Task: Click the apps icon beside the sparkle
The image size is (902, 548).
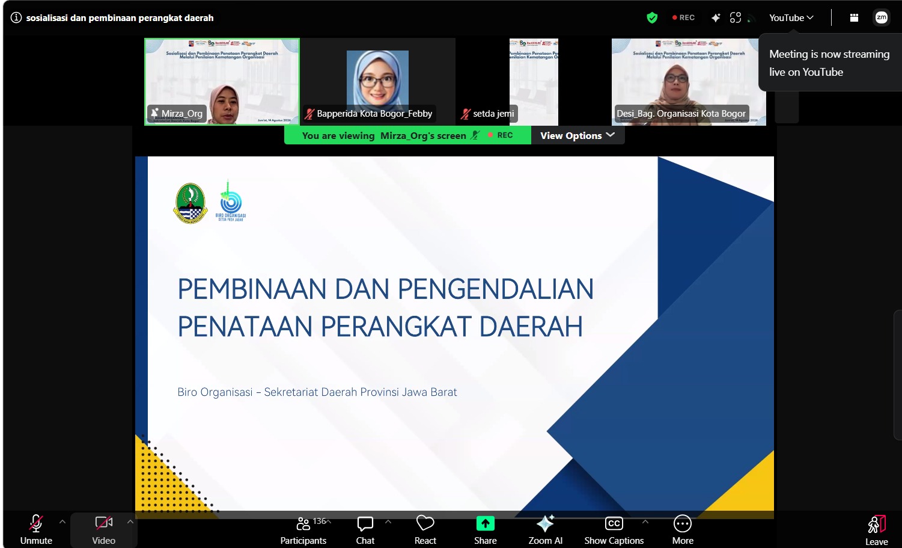Action: (736, 18)
